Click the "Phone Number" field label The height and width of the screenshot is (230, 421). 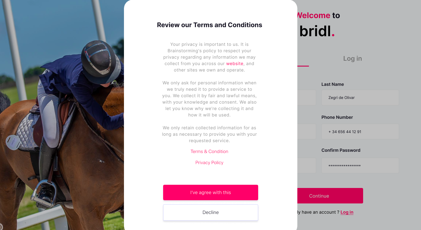tap(337, 117)
